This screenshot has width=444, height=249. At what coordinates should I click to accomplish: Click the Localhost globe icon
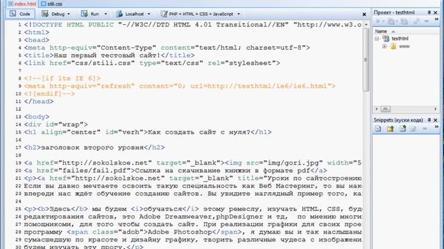coord(119,14)
